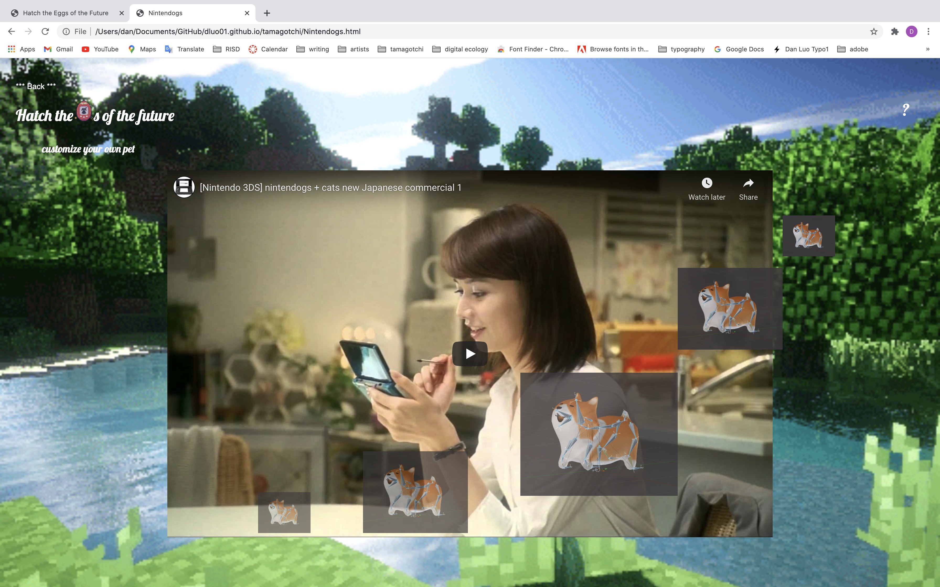Open Translate bookmark

184,49
